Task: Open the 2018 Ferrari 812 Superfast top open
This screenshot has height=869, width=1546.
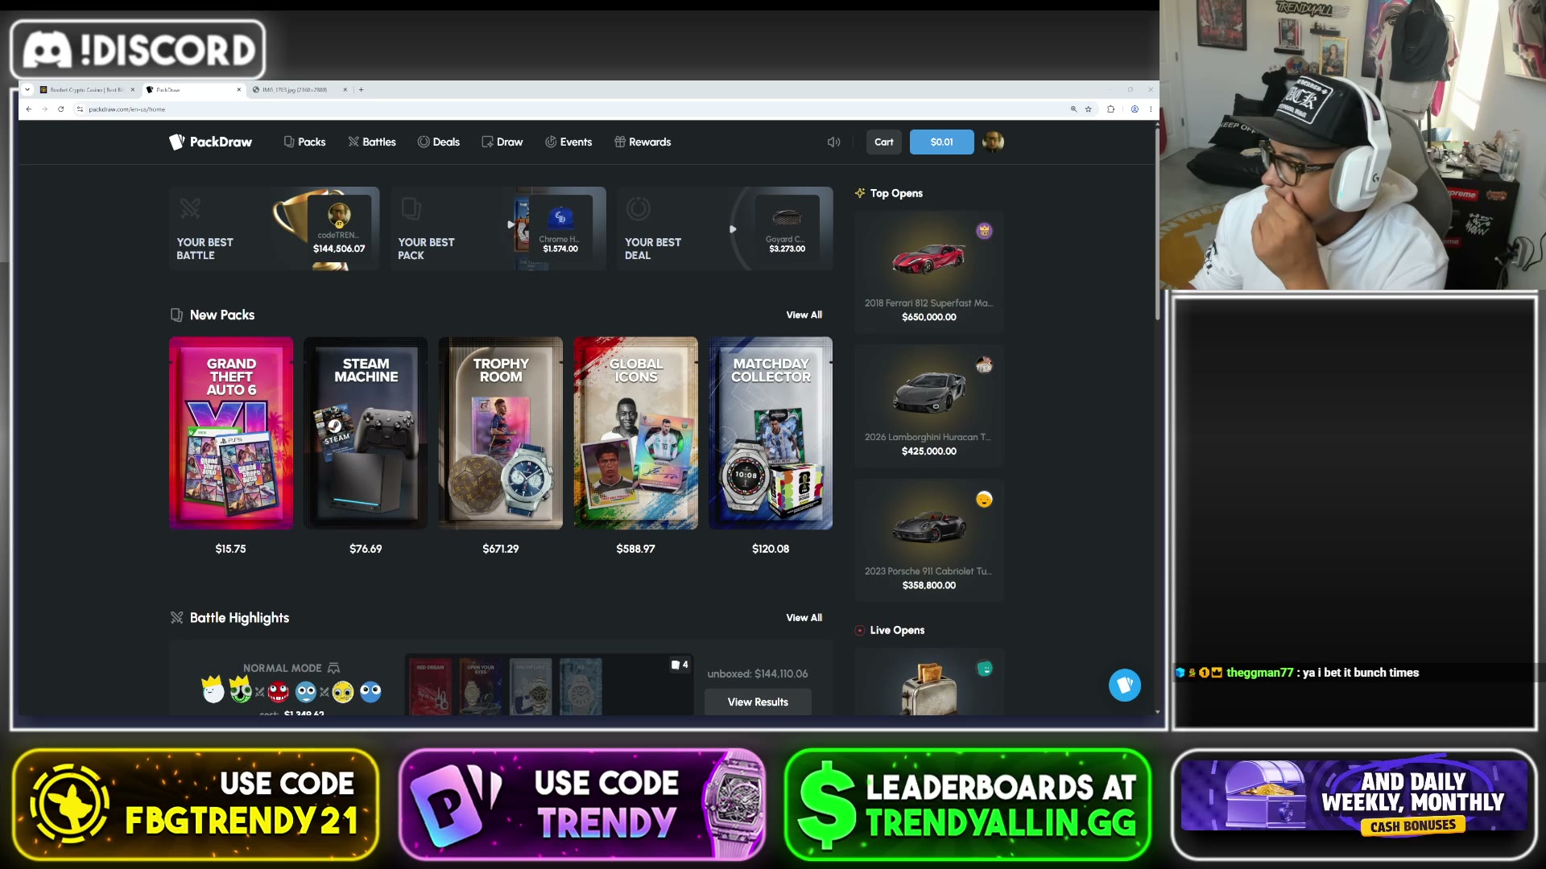Action: (x=929, y=272)
